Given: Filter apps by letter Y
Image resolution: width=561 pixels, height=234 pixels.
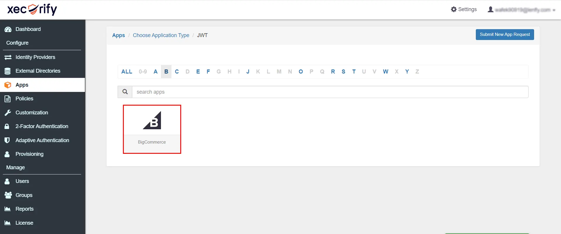Looking at the screenshot, I should tap(407, 71).
